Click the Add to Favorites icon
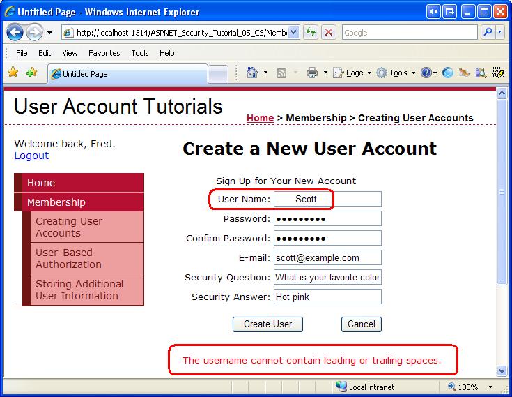This screenshot has height=397, width=512. pos(31,72)
